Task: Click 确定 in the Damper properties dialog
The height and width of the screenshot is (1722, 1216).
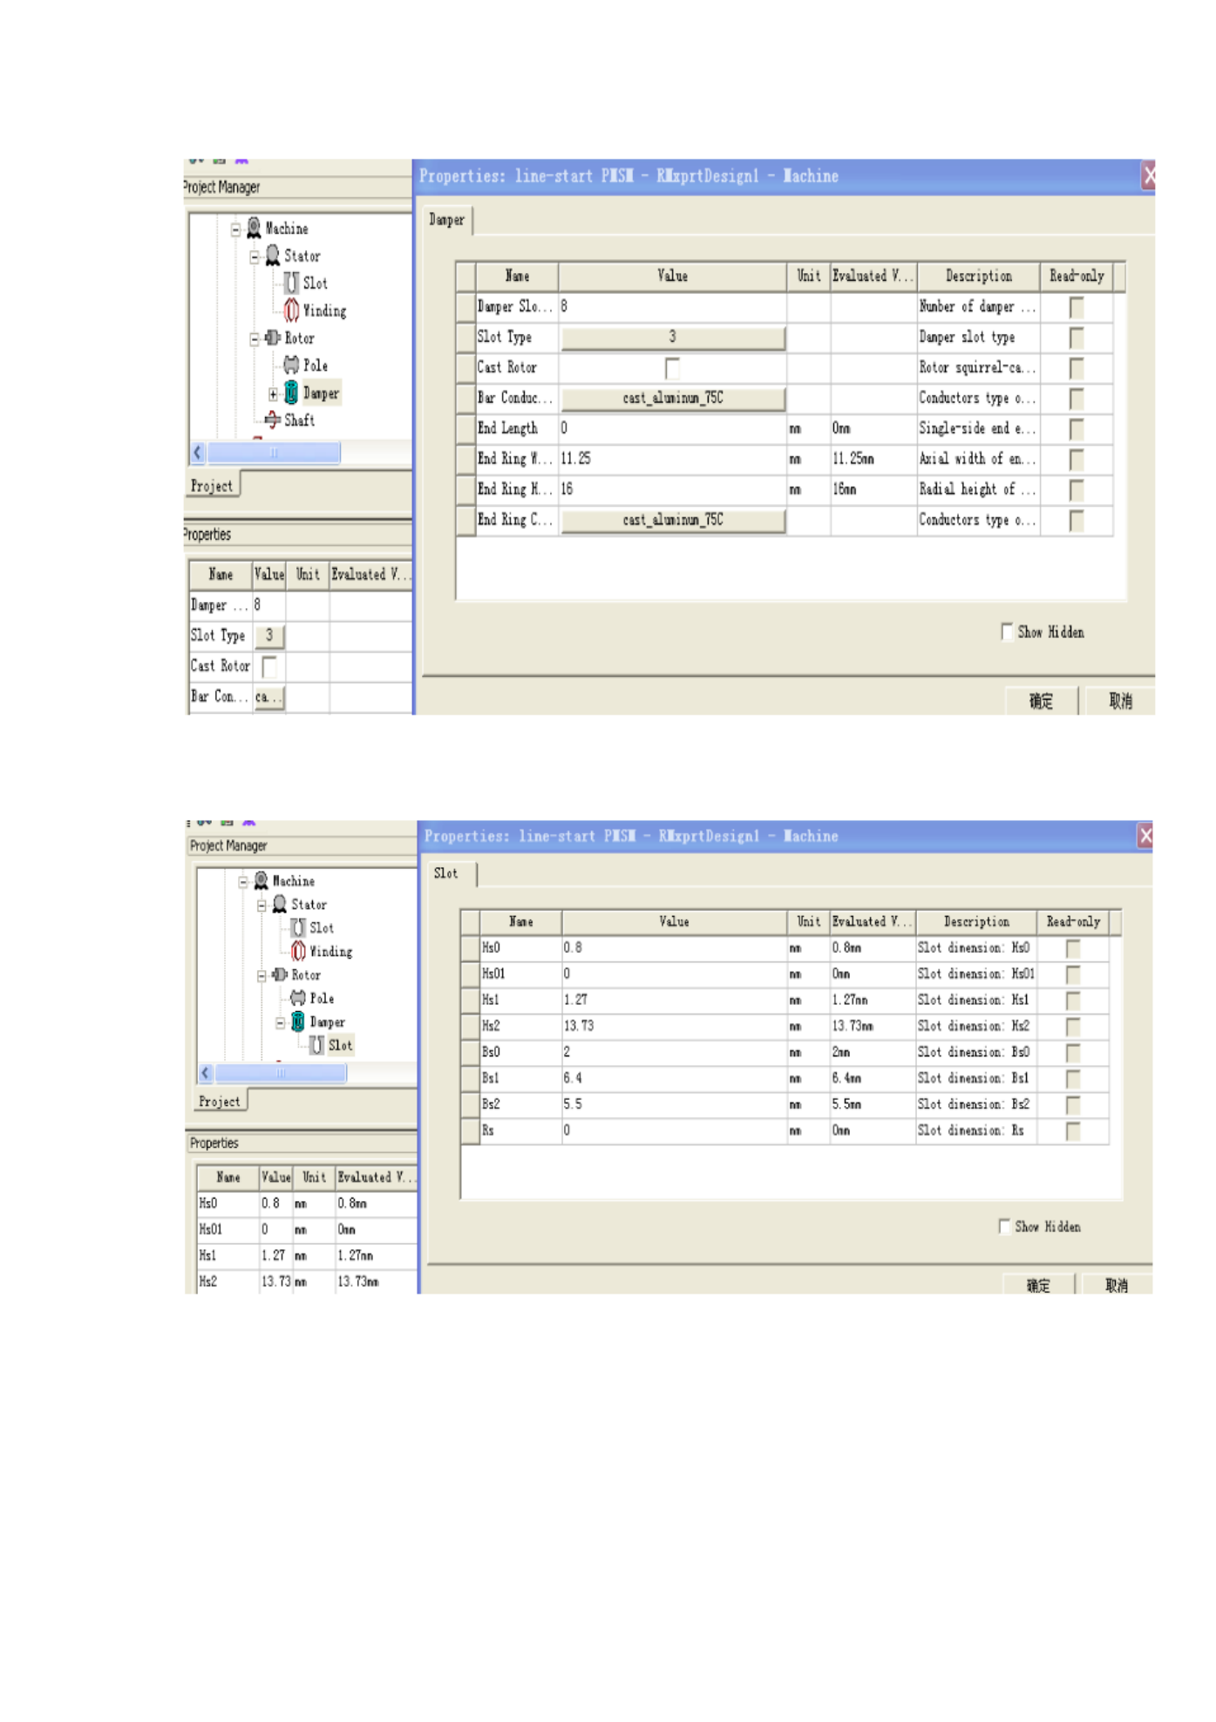Action: [x=1041, y=700]
